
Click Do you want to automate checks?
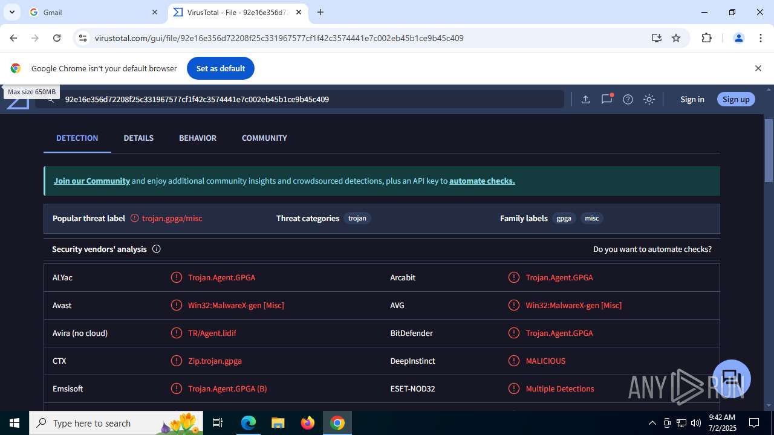[652, 249]
